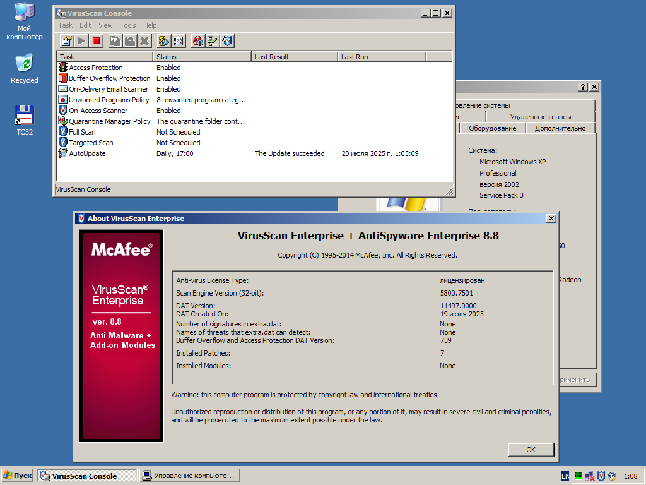Image resolution: width=646 pixels, height=485 pixels.
Task: Click the Пуск start button
Action: 17,476
